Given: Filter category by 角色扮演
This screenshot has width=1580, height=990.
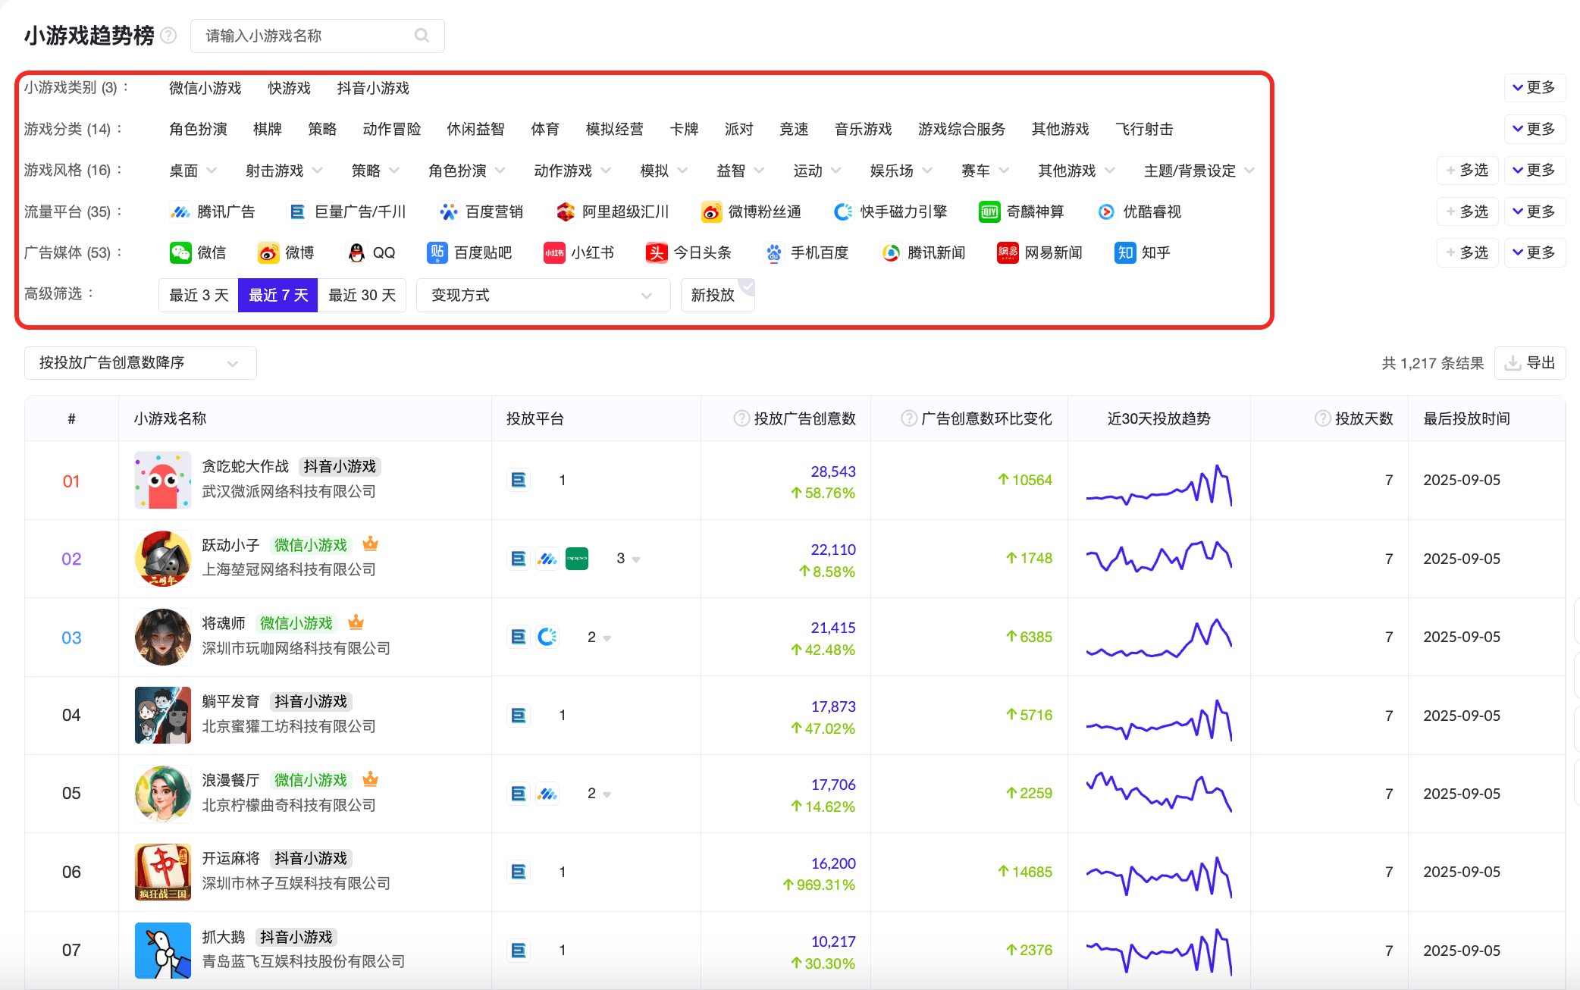Looking at the screenshot, I should pyautogui.click(x=198, y=130).
